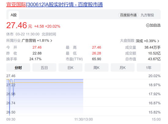Select the 分时 chart tab
This screenshot has height=124, width=168.
tap(18, 67)
